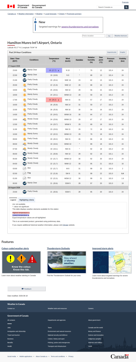
Task: Click the search magnifier icon button
Action: (126, 7)
